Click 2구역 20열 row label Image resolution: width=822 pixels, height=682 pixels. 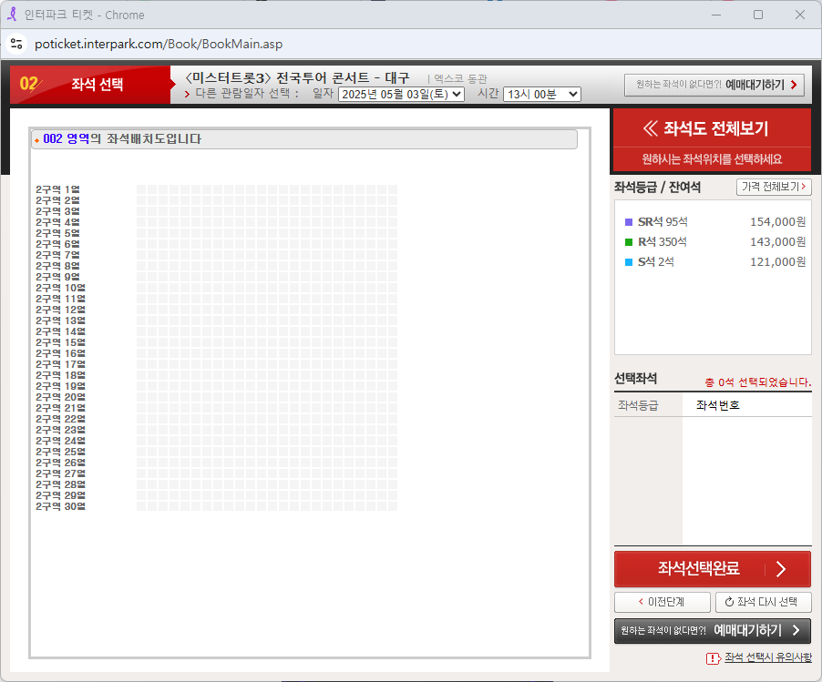click(x=60, y=396)
